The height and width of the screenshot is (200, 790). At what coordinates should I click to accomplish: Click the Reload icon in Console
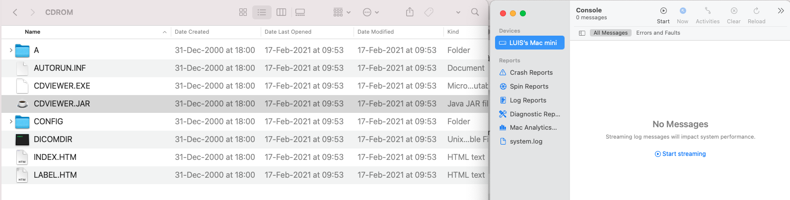pyautogui.click(x=756, y=11)
